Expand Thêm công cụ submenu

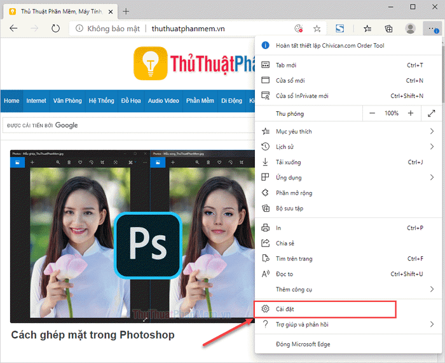click(348, 289)
